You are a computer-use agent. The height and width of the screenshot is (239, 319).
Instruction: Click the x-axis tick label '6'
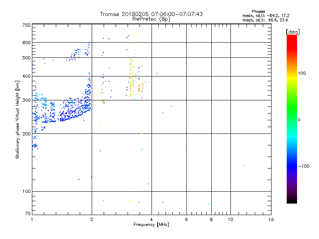pos(186,219)
